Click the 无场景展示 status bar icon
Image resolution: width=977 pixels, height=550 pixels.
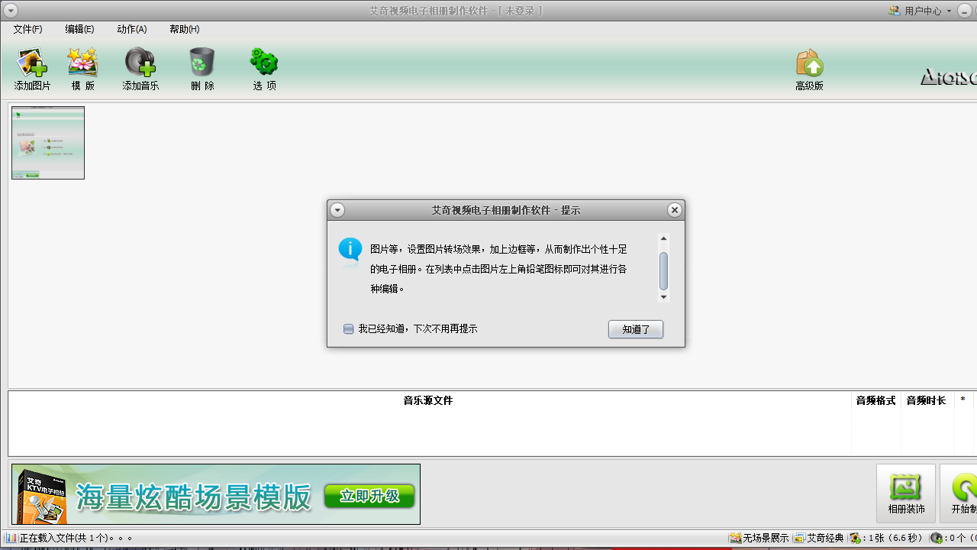735,537
